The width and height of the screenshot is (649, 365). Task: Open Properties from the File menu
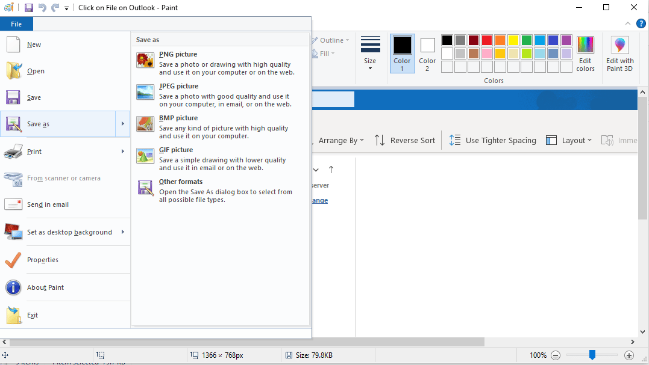coord(65,260)
